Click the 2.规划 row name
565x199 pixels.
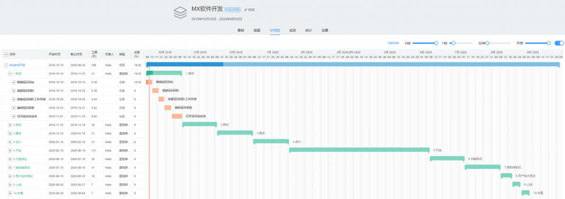click(18, 125)
